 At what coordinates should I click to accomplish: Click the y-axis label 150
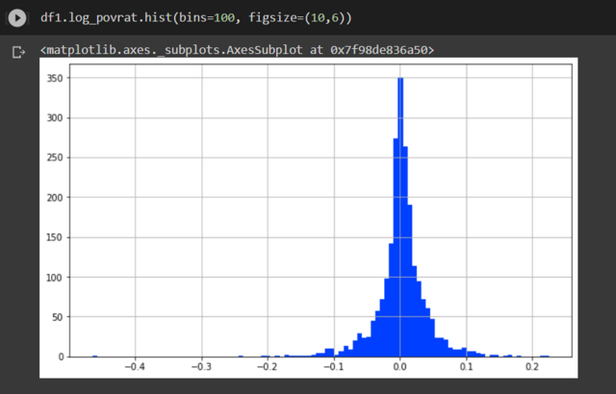click(x=55, y=237)
